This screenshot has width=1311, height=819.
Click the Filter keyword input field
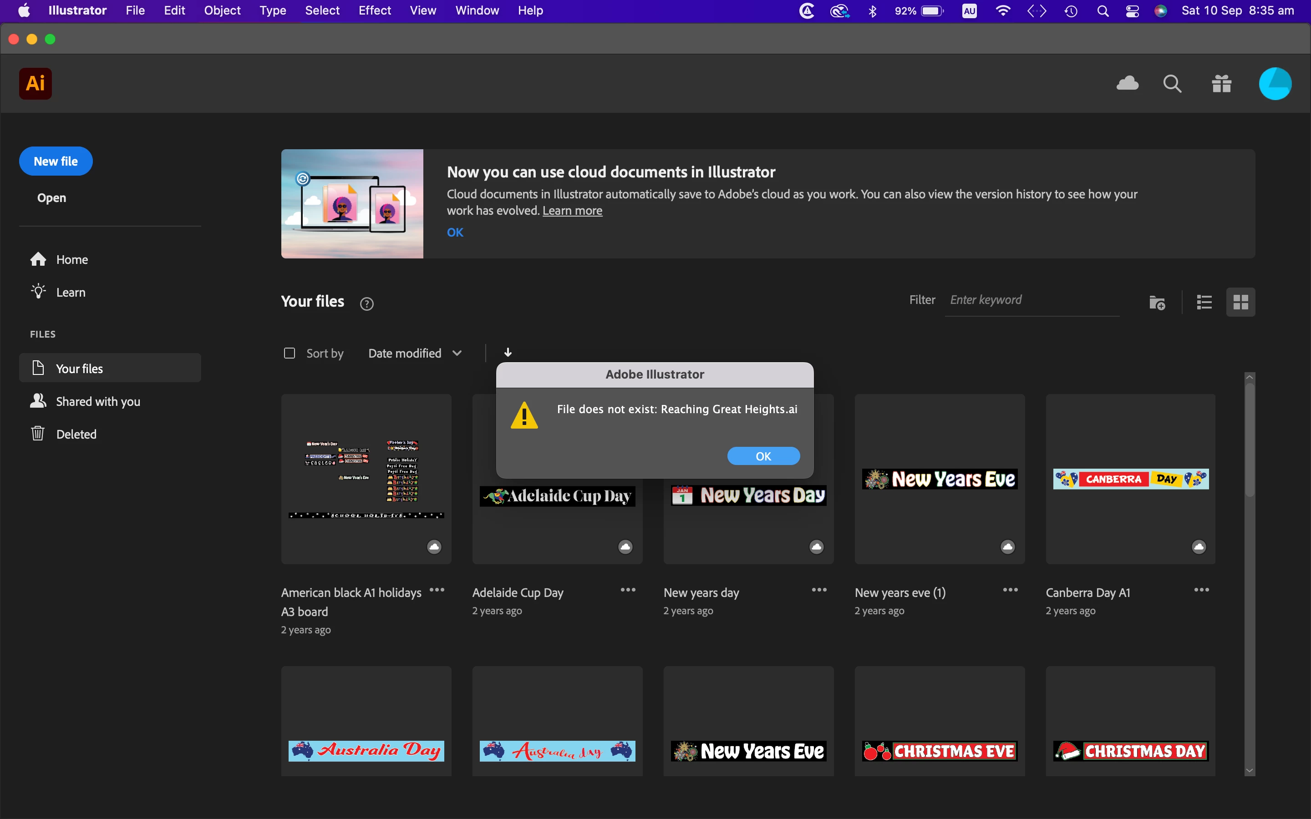click(x=1031, y=300)
